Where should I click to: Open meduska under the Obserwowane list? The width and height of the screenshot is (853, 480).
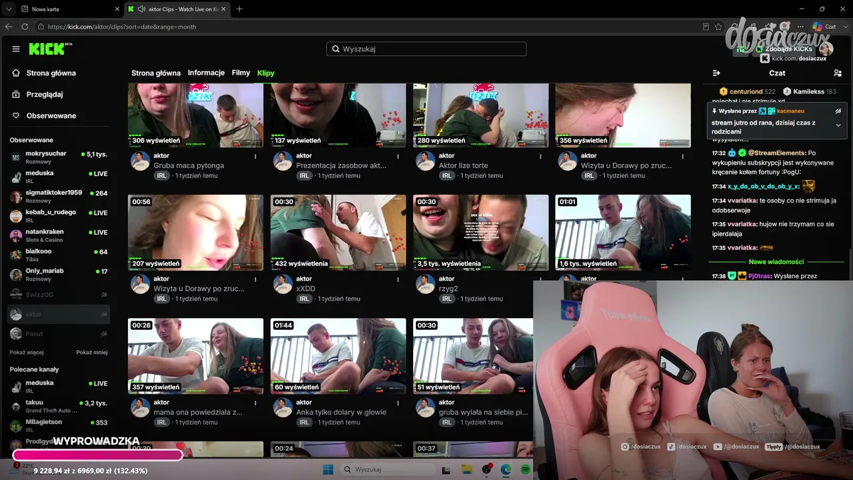pyautogui.click(x=59, y=176)
